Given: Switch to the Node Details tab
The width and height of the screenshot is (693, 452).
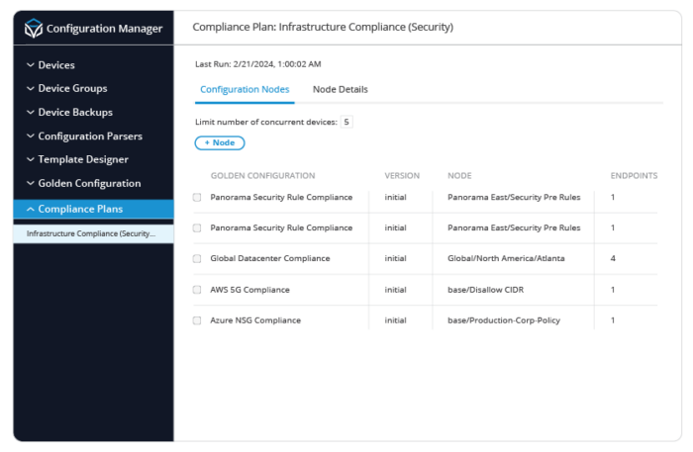Looking at the screenshot, I should (340, 90).
